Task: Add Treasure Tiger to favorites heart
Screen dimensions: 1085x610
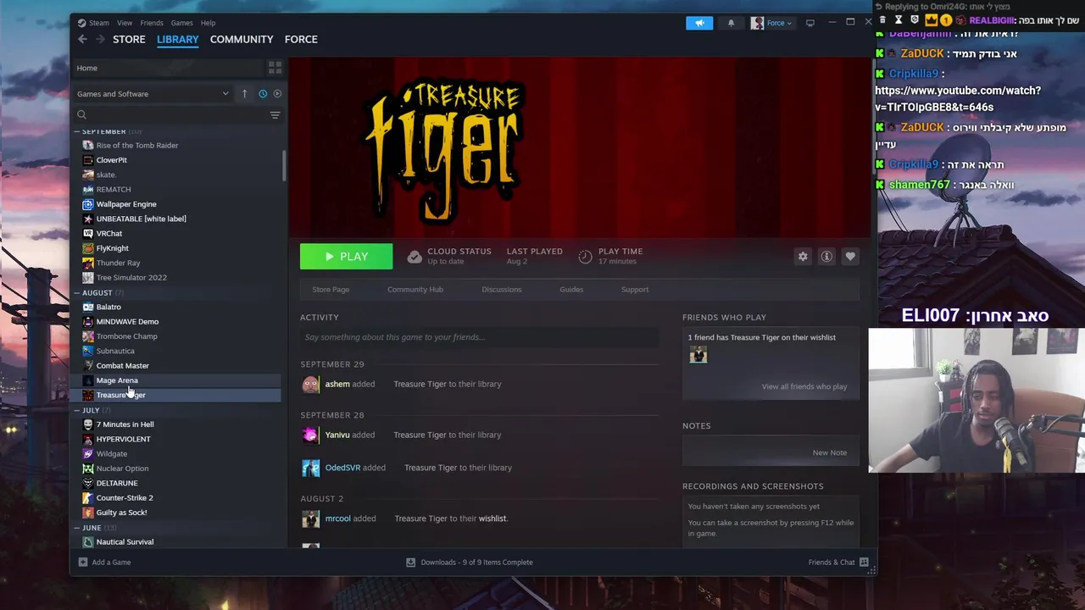Action: (x=850, y=257)
